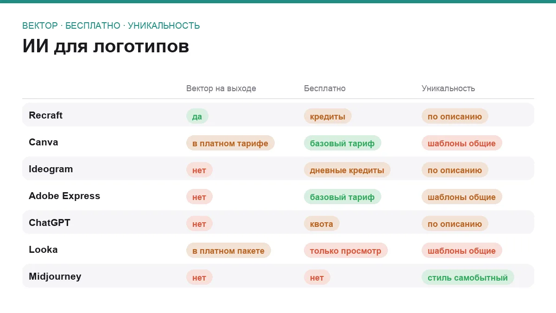Click the vector "нет" badge for Ideogram

pos(199,170)
